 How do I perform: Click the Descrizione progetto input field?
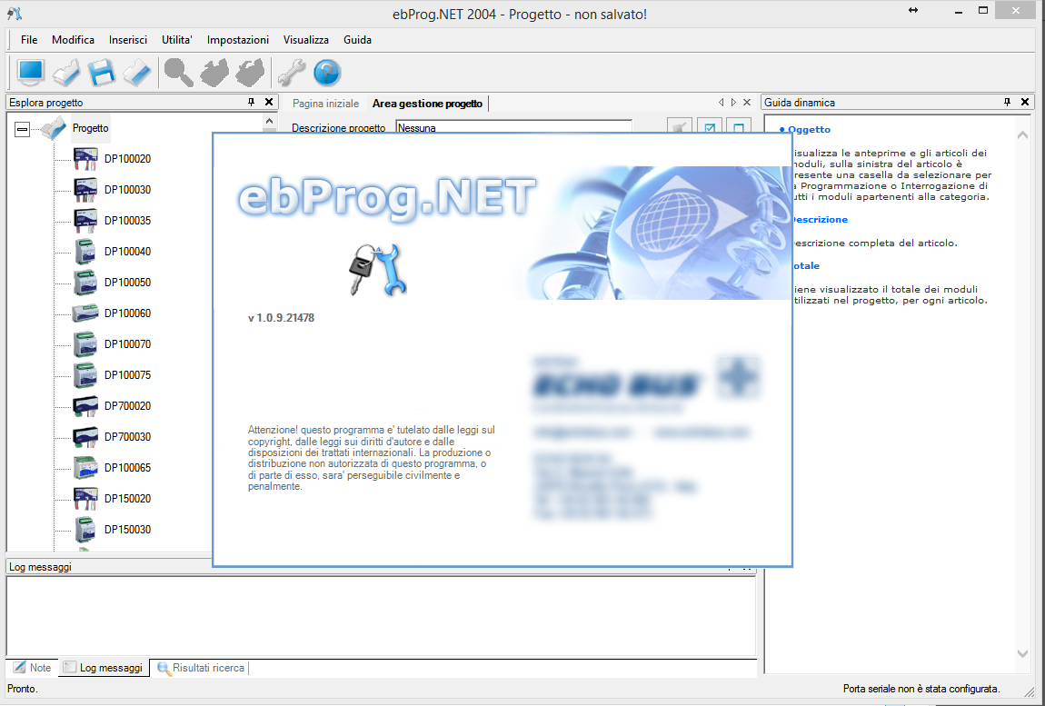click(x=513, y=126)
